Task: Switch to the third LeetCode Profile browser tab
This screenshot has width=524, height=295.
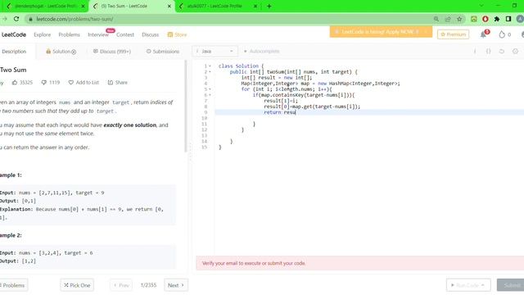Action: (x=217, y=6)
